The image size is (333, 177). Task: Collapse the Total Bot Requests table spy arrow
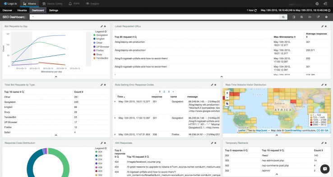[x=56, y=135]
